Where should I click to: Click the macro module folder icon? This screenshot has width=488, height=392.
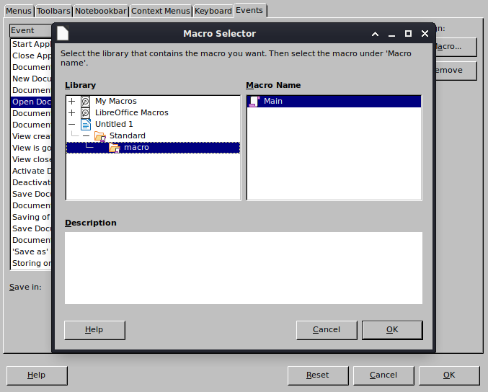click(115, 148)
